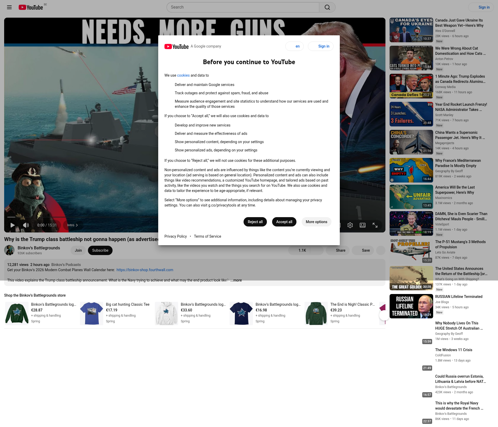This screenshot has height=427, width=498.
Task: Open language selector 'en' dropdown
Action: 294,46
